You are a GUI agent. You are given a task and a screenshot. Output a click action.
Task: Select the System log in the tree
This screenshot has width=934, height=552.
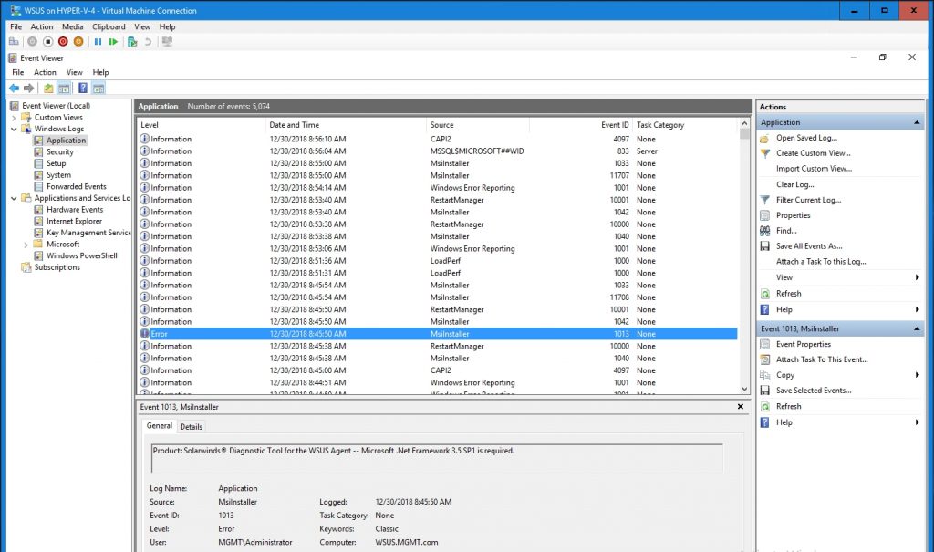pos(58,175)
